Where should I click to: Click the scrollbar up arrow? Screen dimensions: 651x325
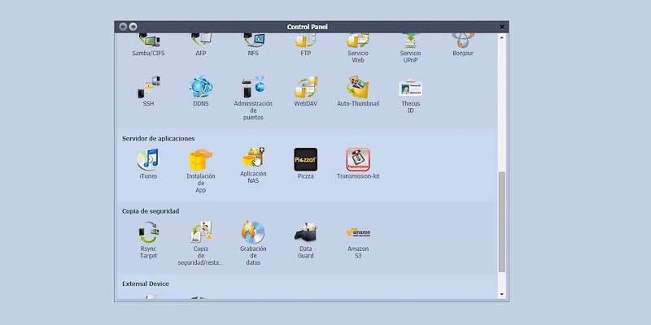point(501,37)
